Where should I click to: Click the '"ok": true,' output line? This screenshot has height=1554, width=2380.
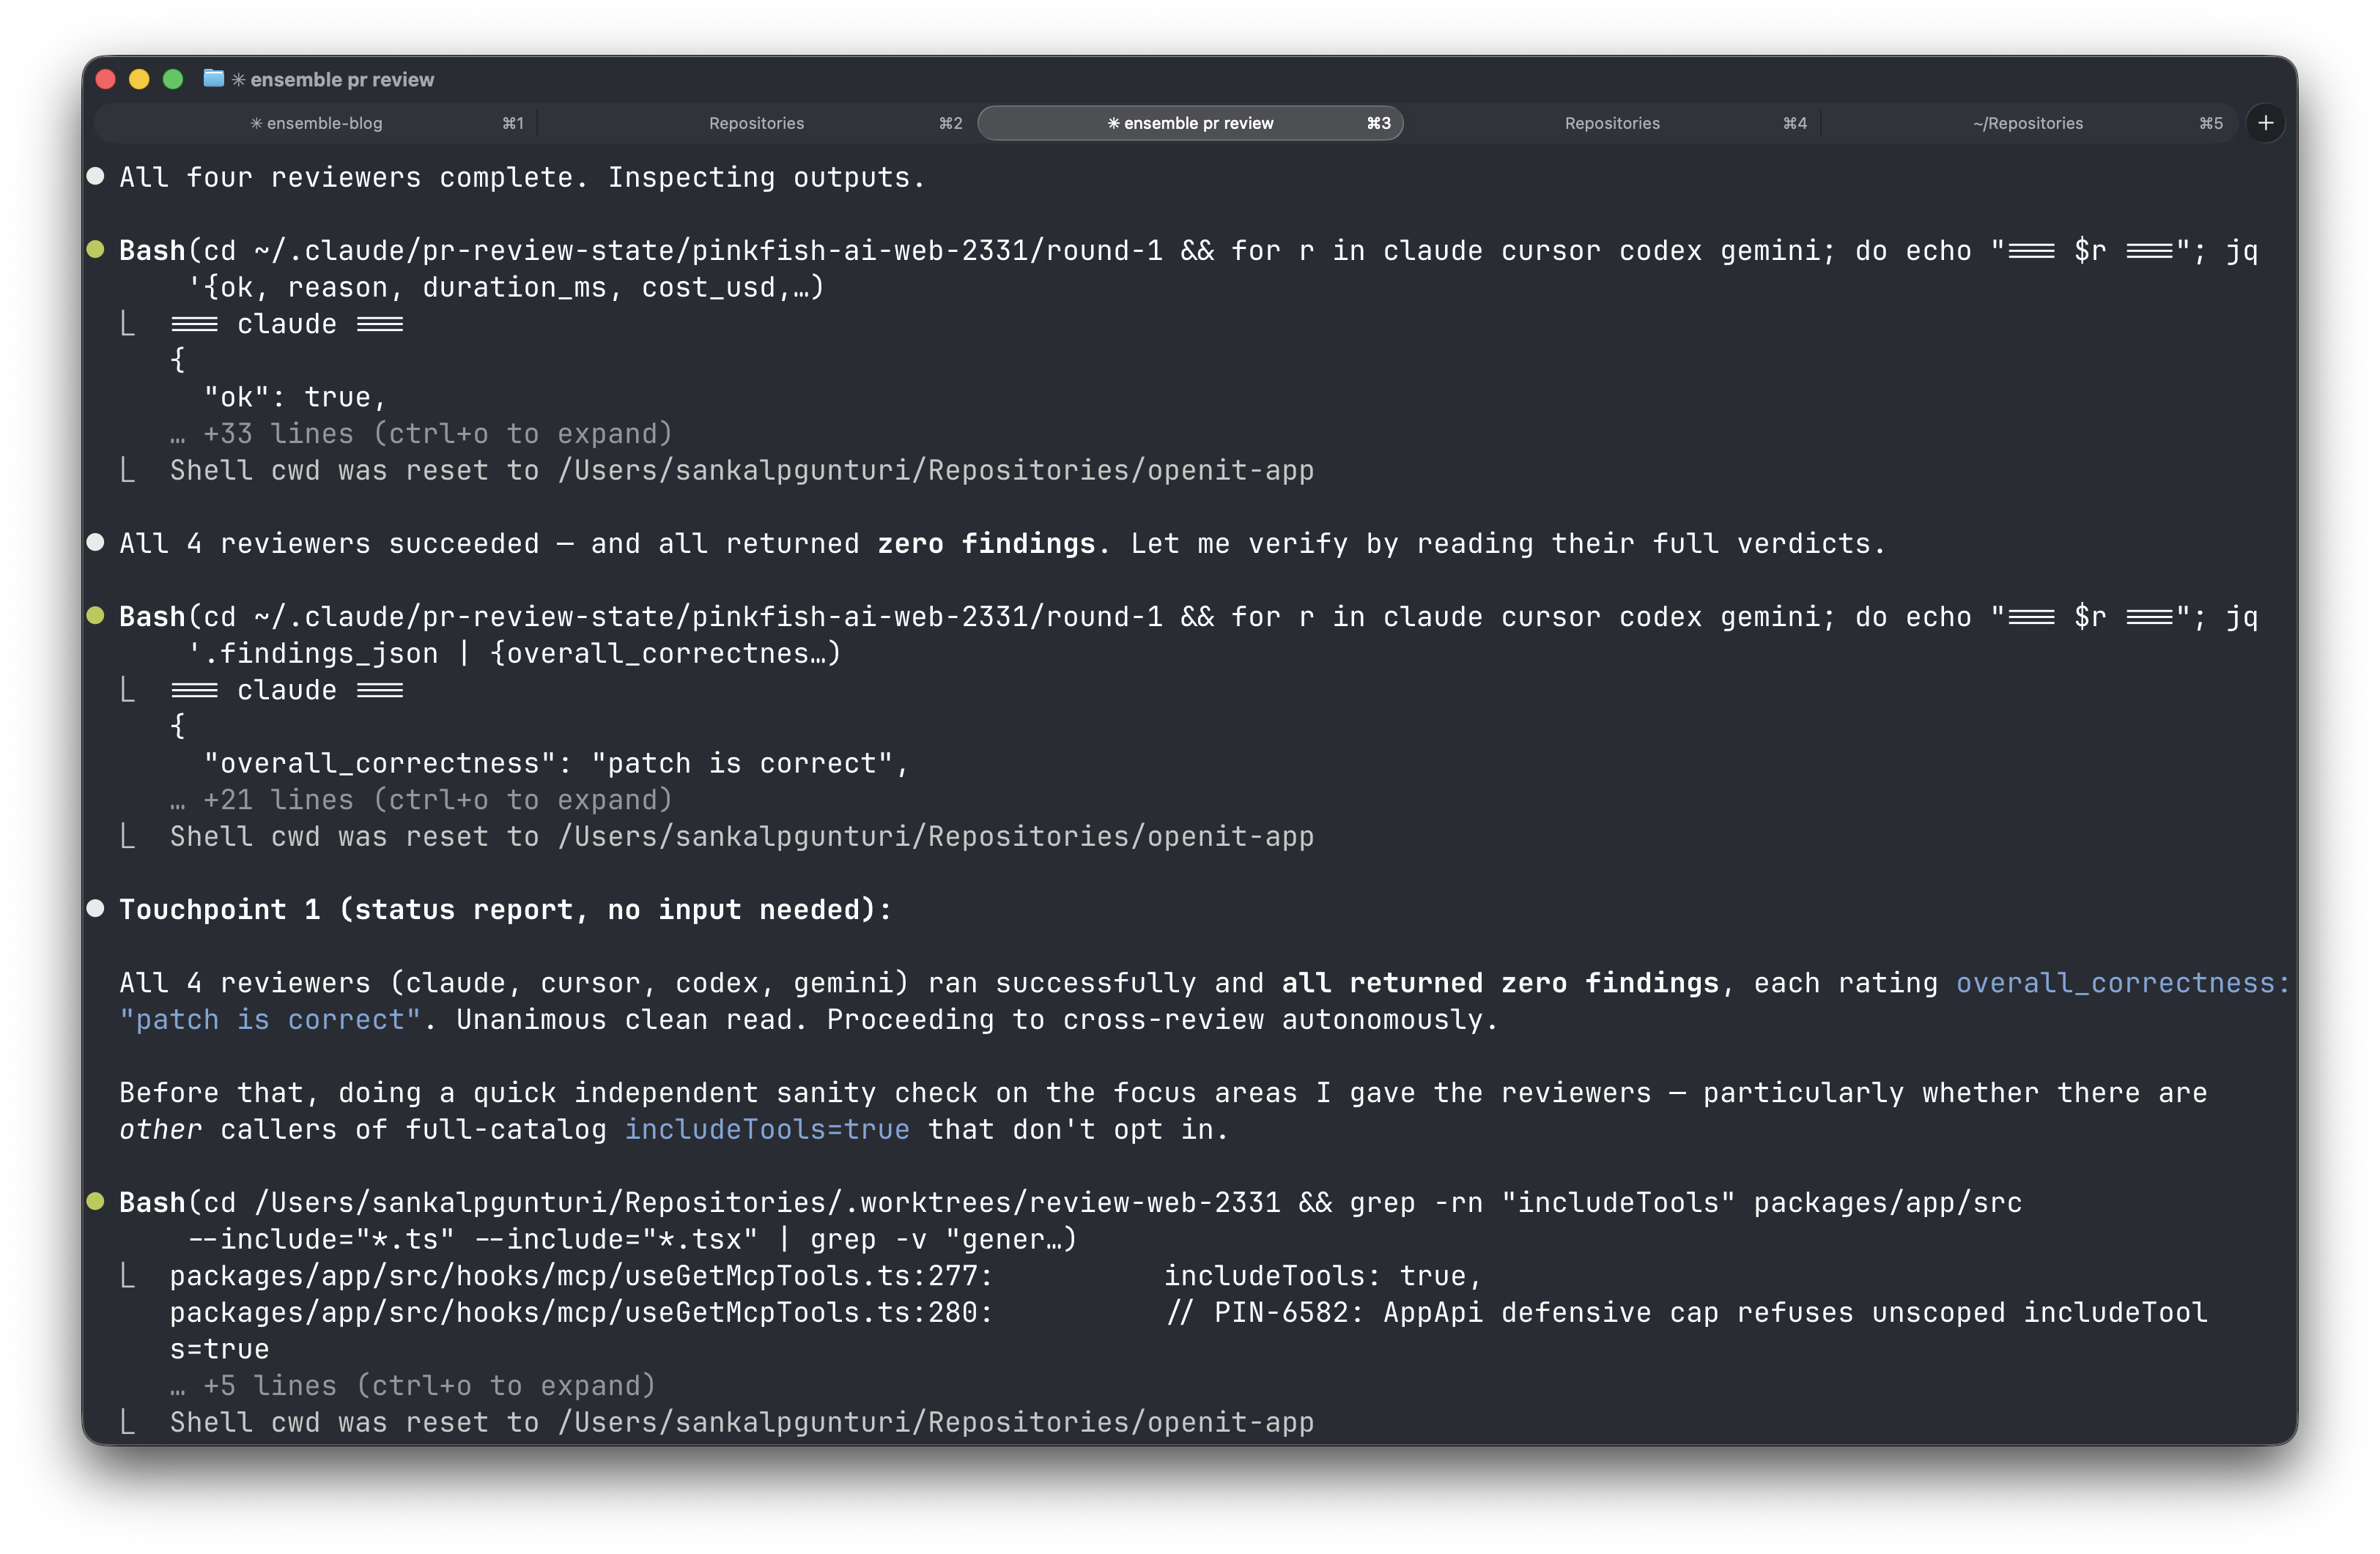[295, 397]
